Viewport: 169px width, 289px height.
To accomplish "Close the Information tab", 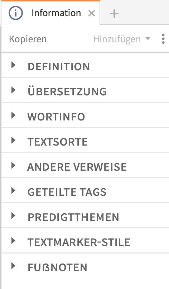I will coord(92,14).
